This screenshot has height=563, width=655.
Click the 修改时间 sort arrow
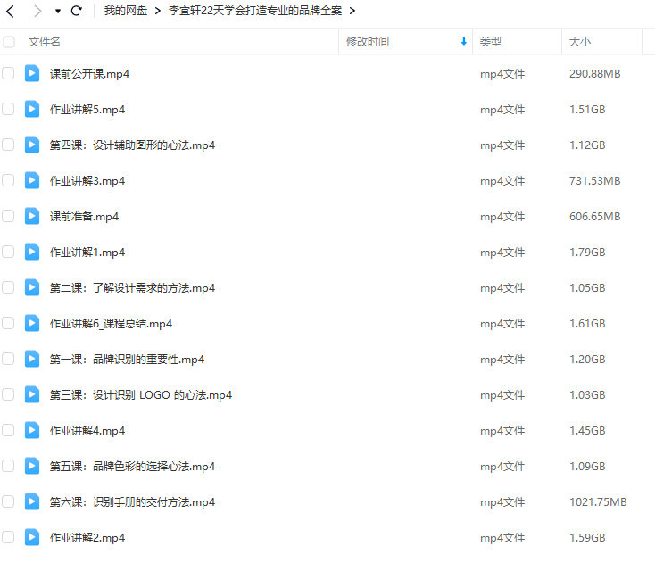coord(463,42)
